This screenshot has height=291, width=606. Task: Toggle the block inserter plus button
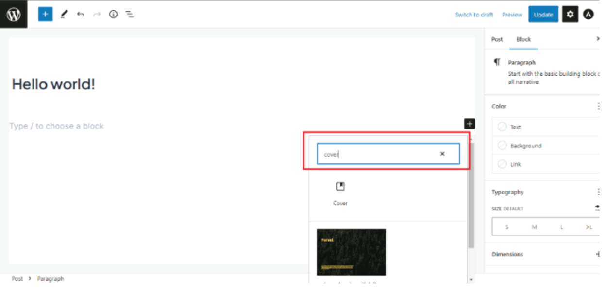45,15
